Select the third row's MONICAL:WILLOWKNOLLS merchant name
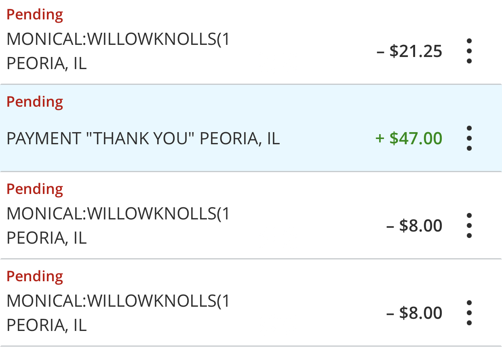The image size is (502, 356). pos(118,214)
